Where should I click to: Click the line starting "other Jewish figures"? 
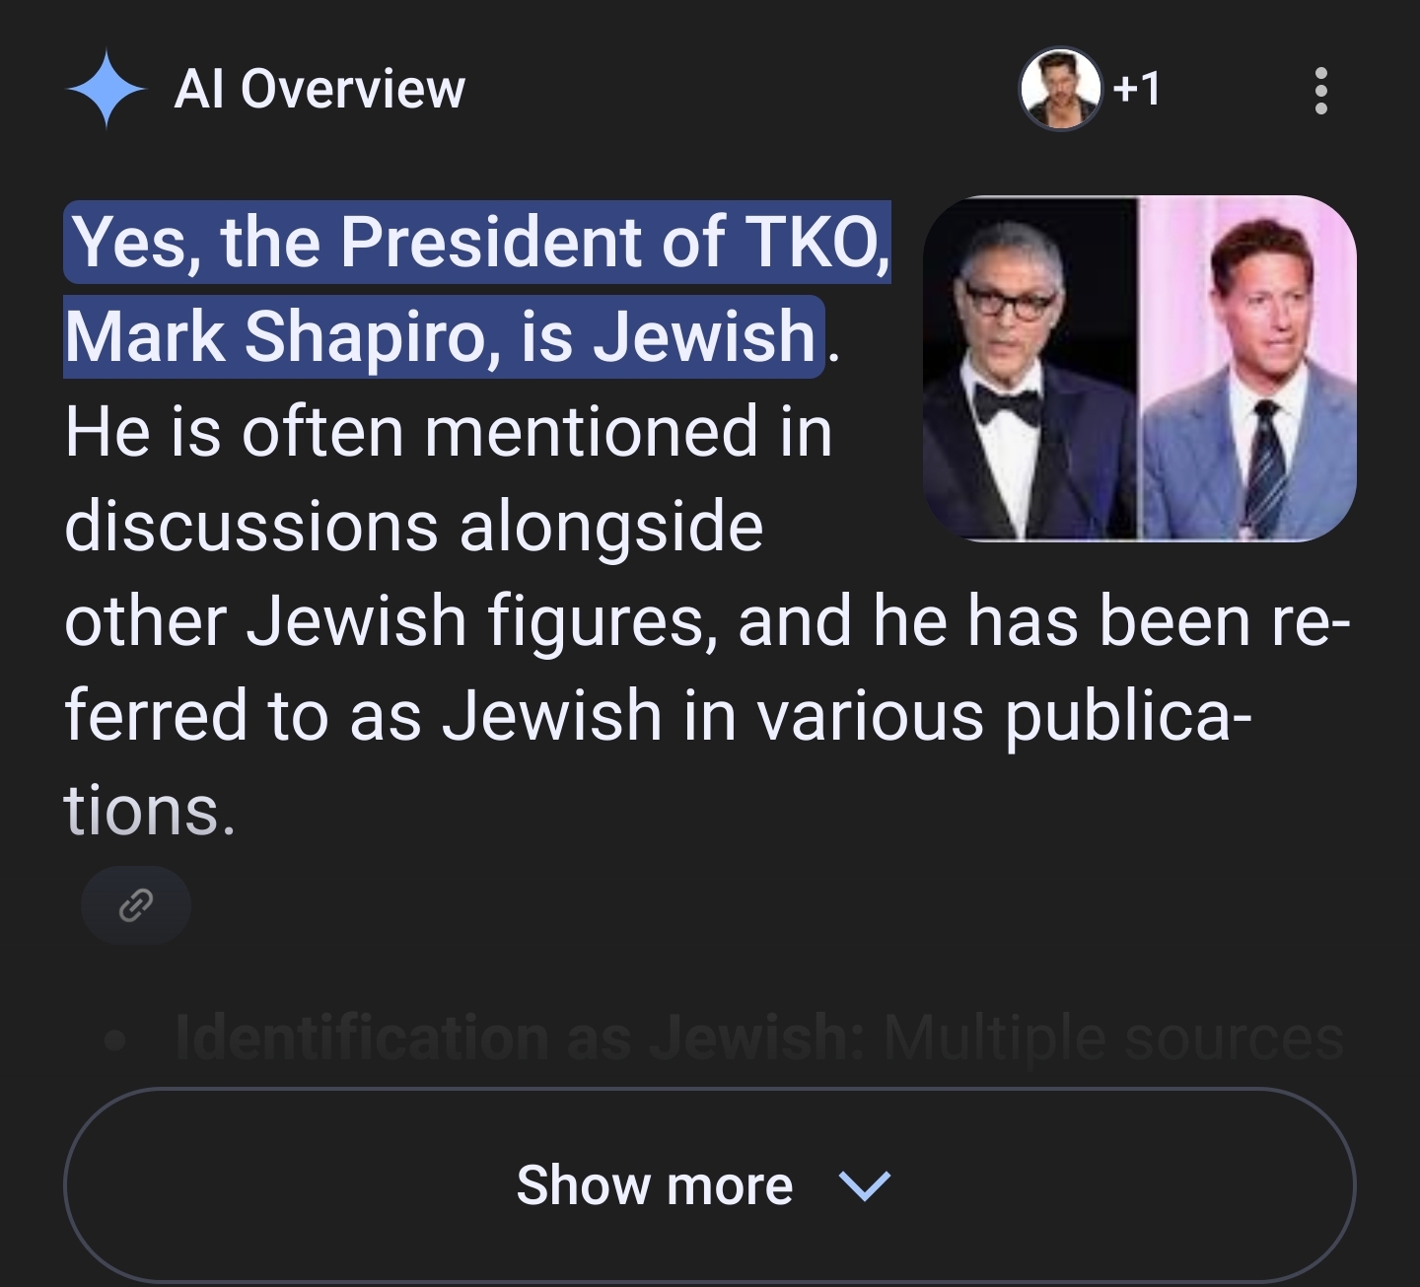pos(706,621)
